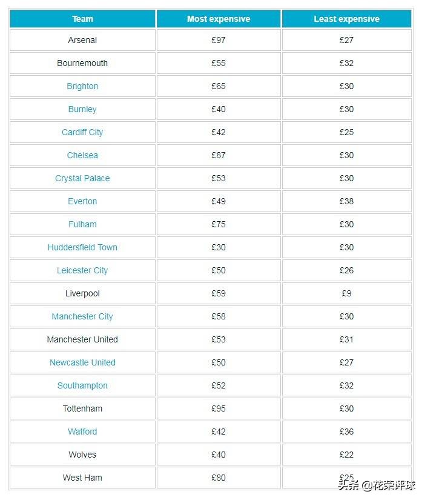Follow the Cardiff City link
This screenshot has height=500, width=425.
82,132
